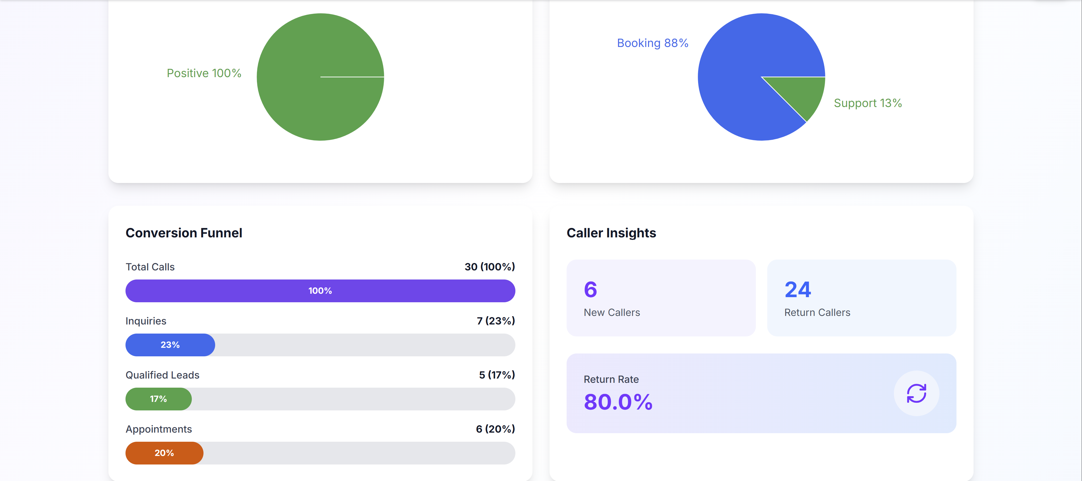Image resolution: width=1082 pixels, height=481 pixels.
Task: Click the purple Total Calls progress bar
Action: tap(320, 291)
